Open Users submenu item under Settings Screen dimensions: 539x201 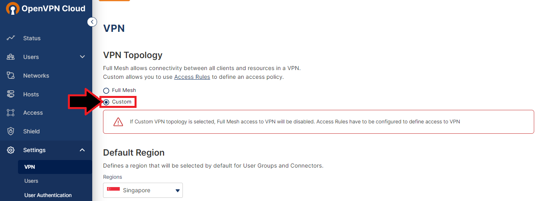tap(31, 181)
